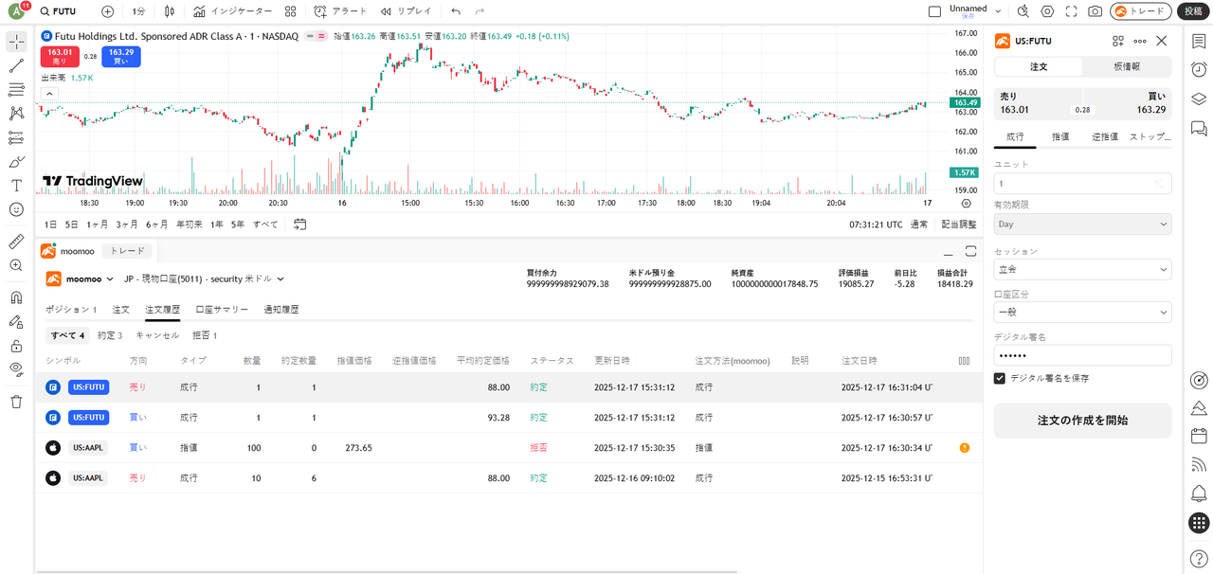1213x574 pixels.
Task: Click the 注文の作成を開始 button
Action: (1082, 421)
